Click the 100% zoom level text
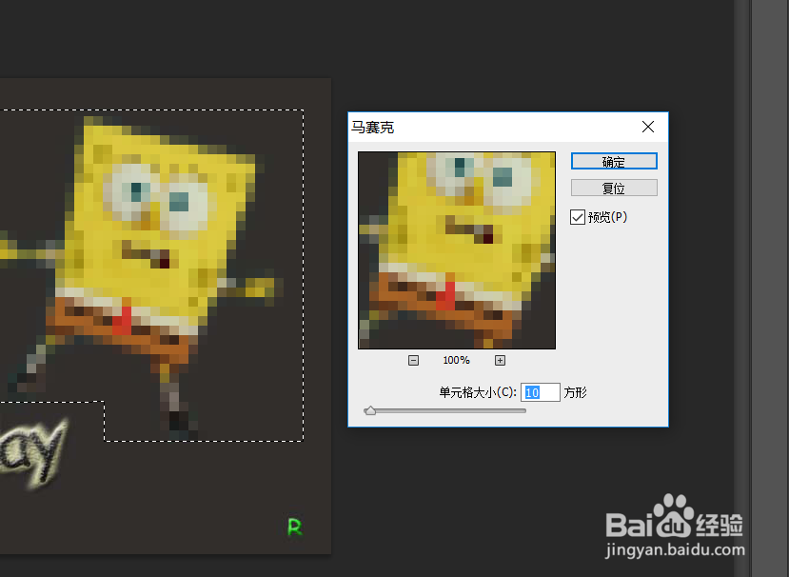The image size is (789, 577). tap(456, 361)
